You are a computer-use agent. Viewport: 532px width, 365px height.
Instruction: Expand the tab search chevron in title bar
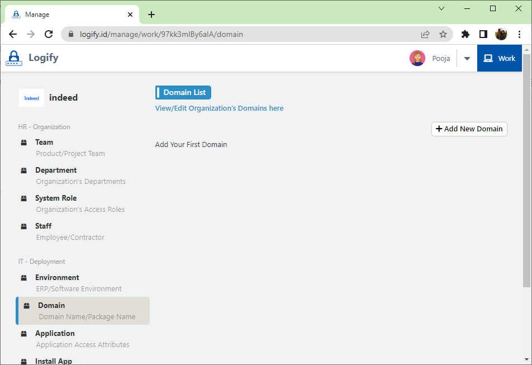coord(441,8)
